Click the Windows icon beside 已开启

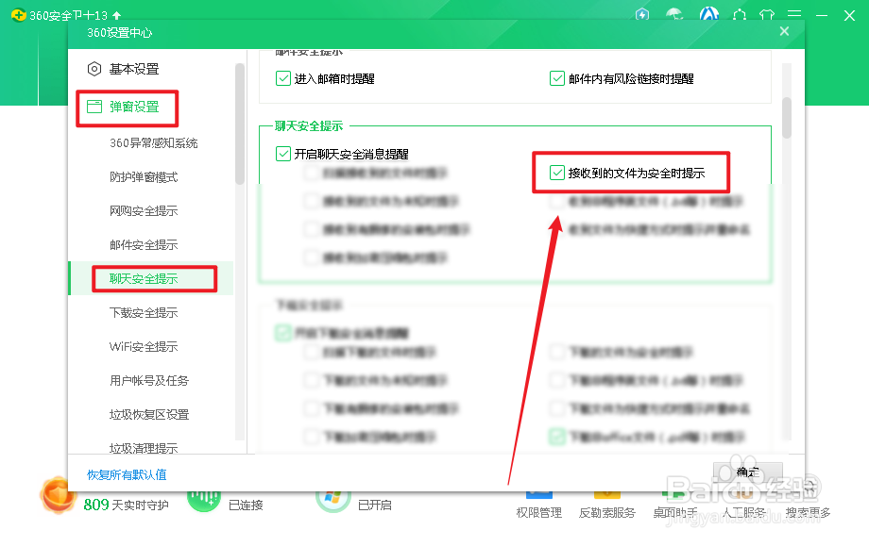(332, 501)
